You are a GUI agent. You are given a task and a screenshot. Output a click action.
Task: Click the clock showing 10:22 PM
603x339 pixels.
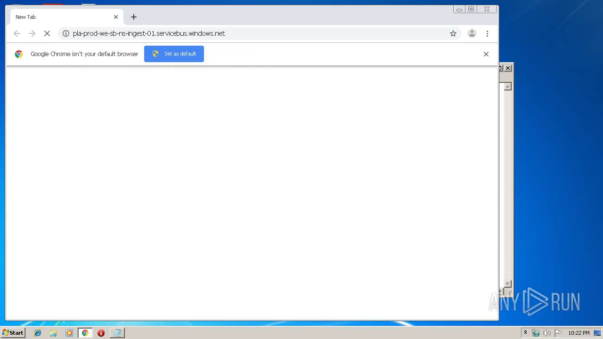579,333
